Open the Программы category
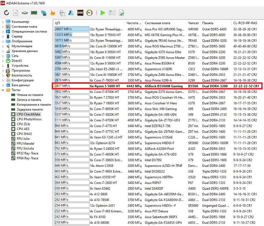Image resolution: width=264 pixels, height=226 pixels. point(21,70)
